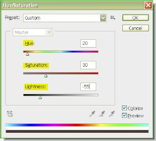Close the Hue/Saturation dialog

point(148,5)
